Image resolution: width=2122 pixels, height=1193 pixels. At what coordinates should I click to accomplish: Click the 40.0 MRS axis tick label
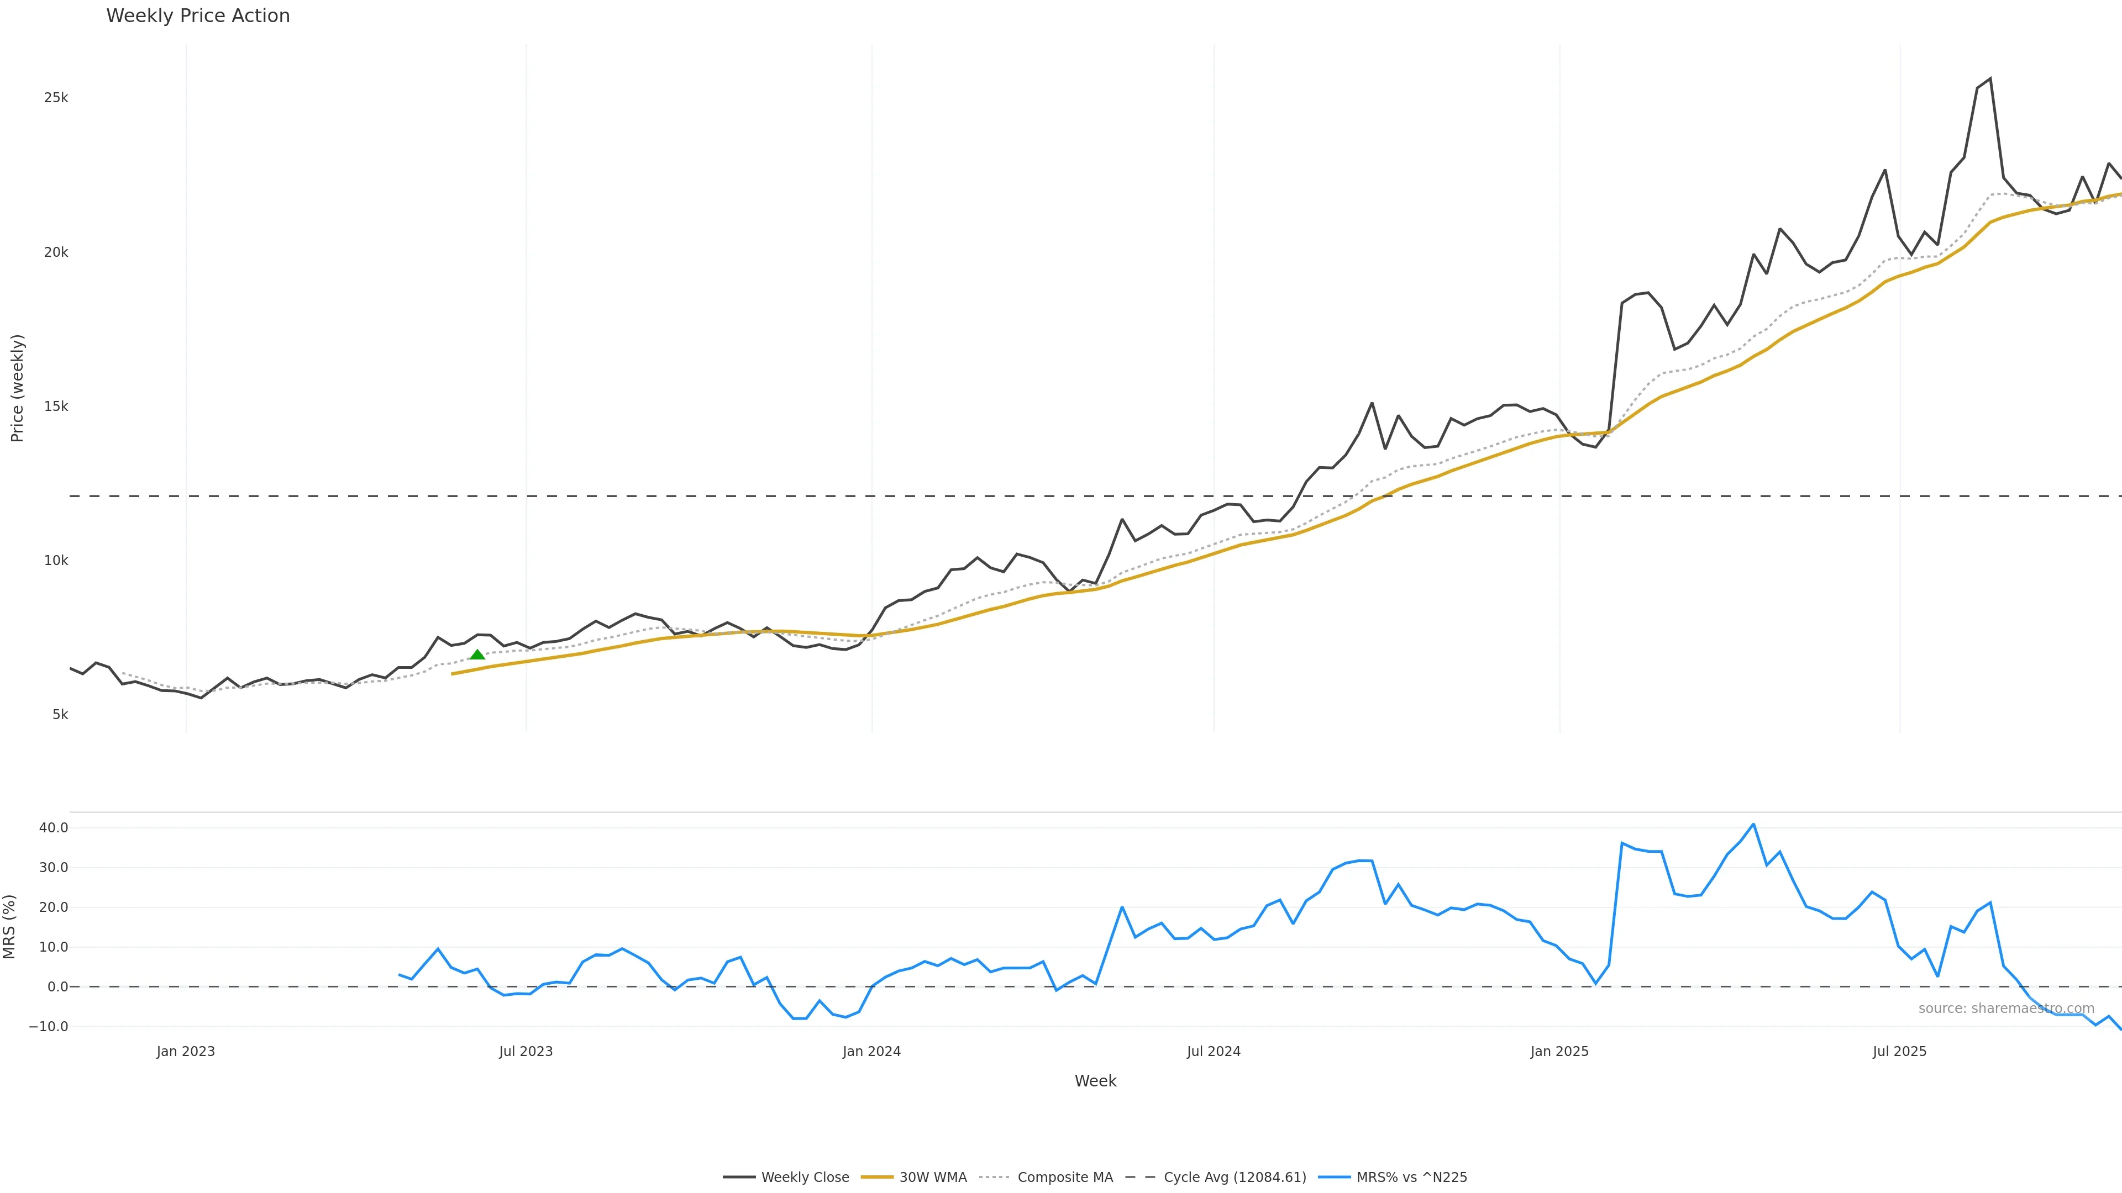pos(54,827)
